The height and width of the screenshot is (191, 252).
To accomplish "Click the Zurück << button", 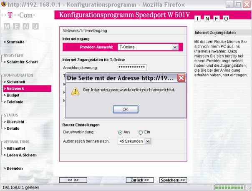I will [140, 180].
